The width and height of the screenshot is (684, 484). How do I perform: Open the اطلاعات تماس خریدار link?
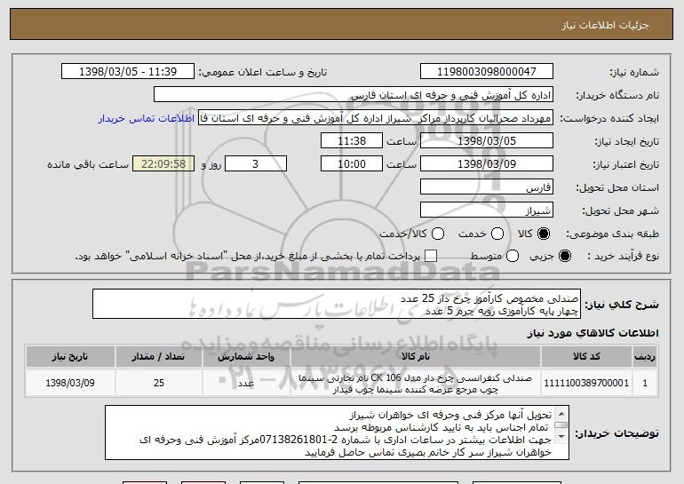(x=147, y=118)
